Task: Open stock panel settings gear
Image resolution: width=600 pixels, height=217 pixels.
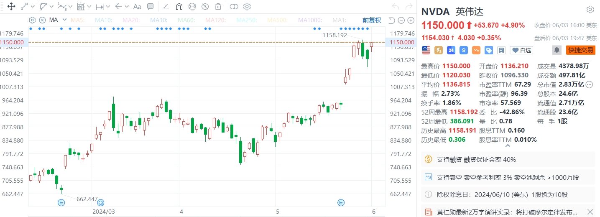Action: pos(590,10)
